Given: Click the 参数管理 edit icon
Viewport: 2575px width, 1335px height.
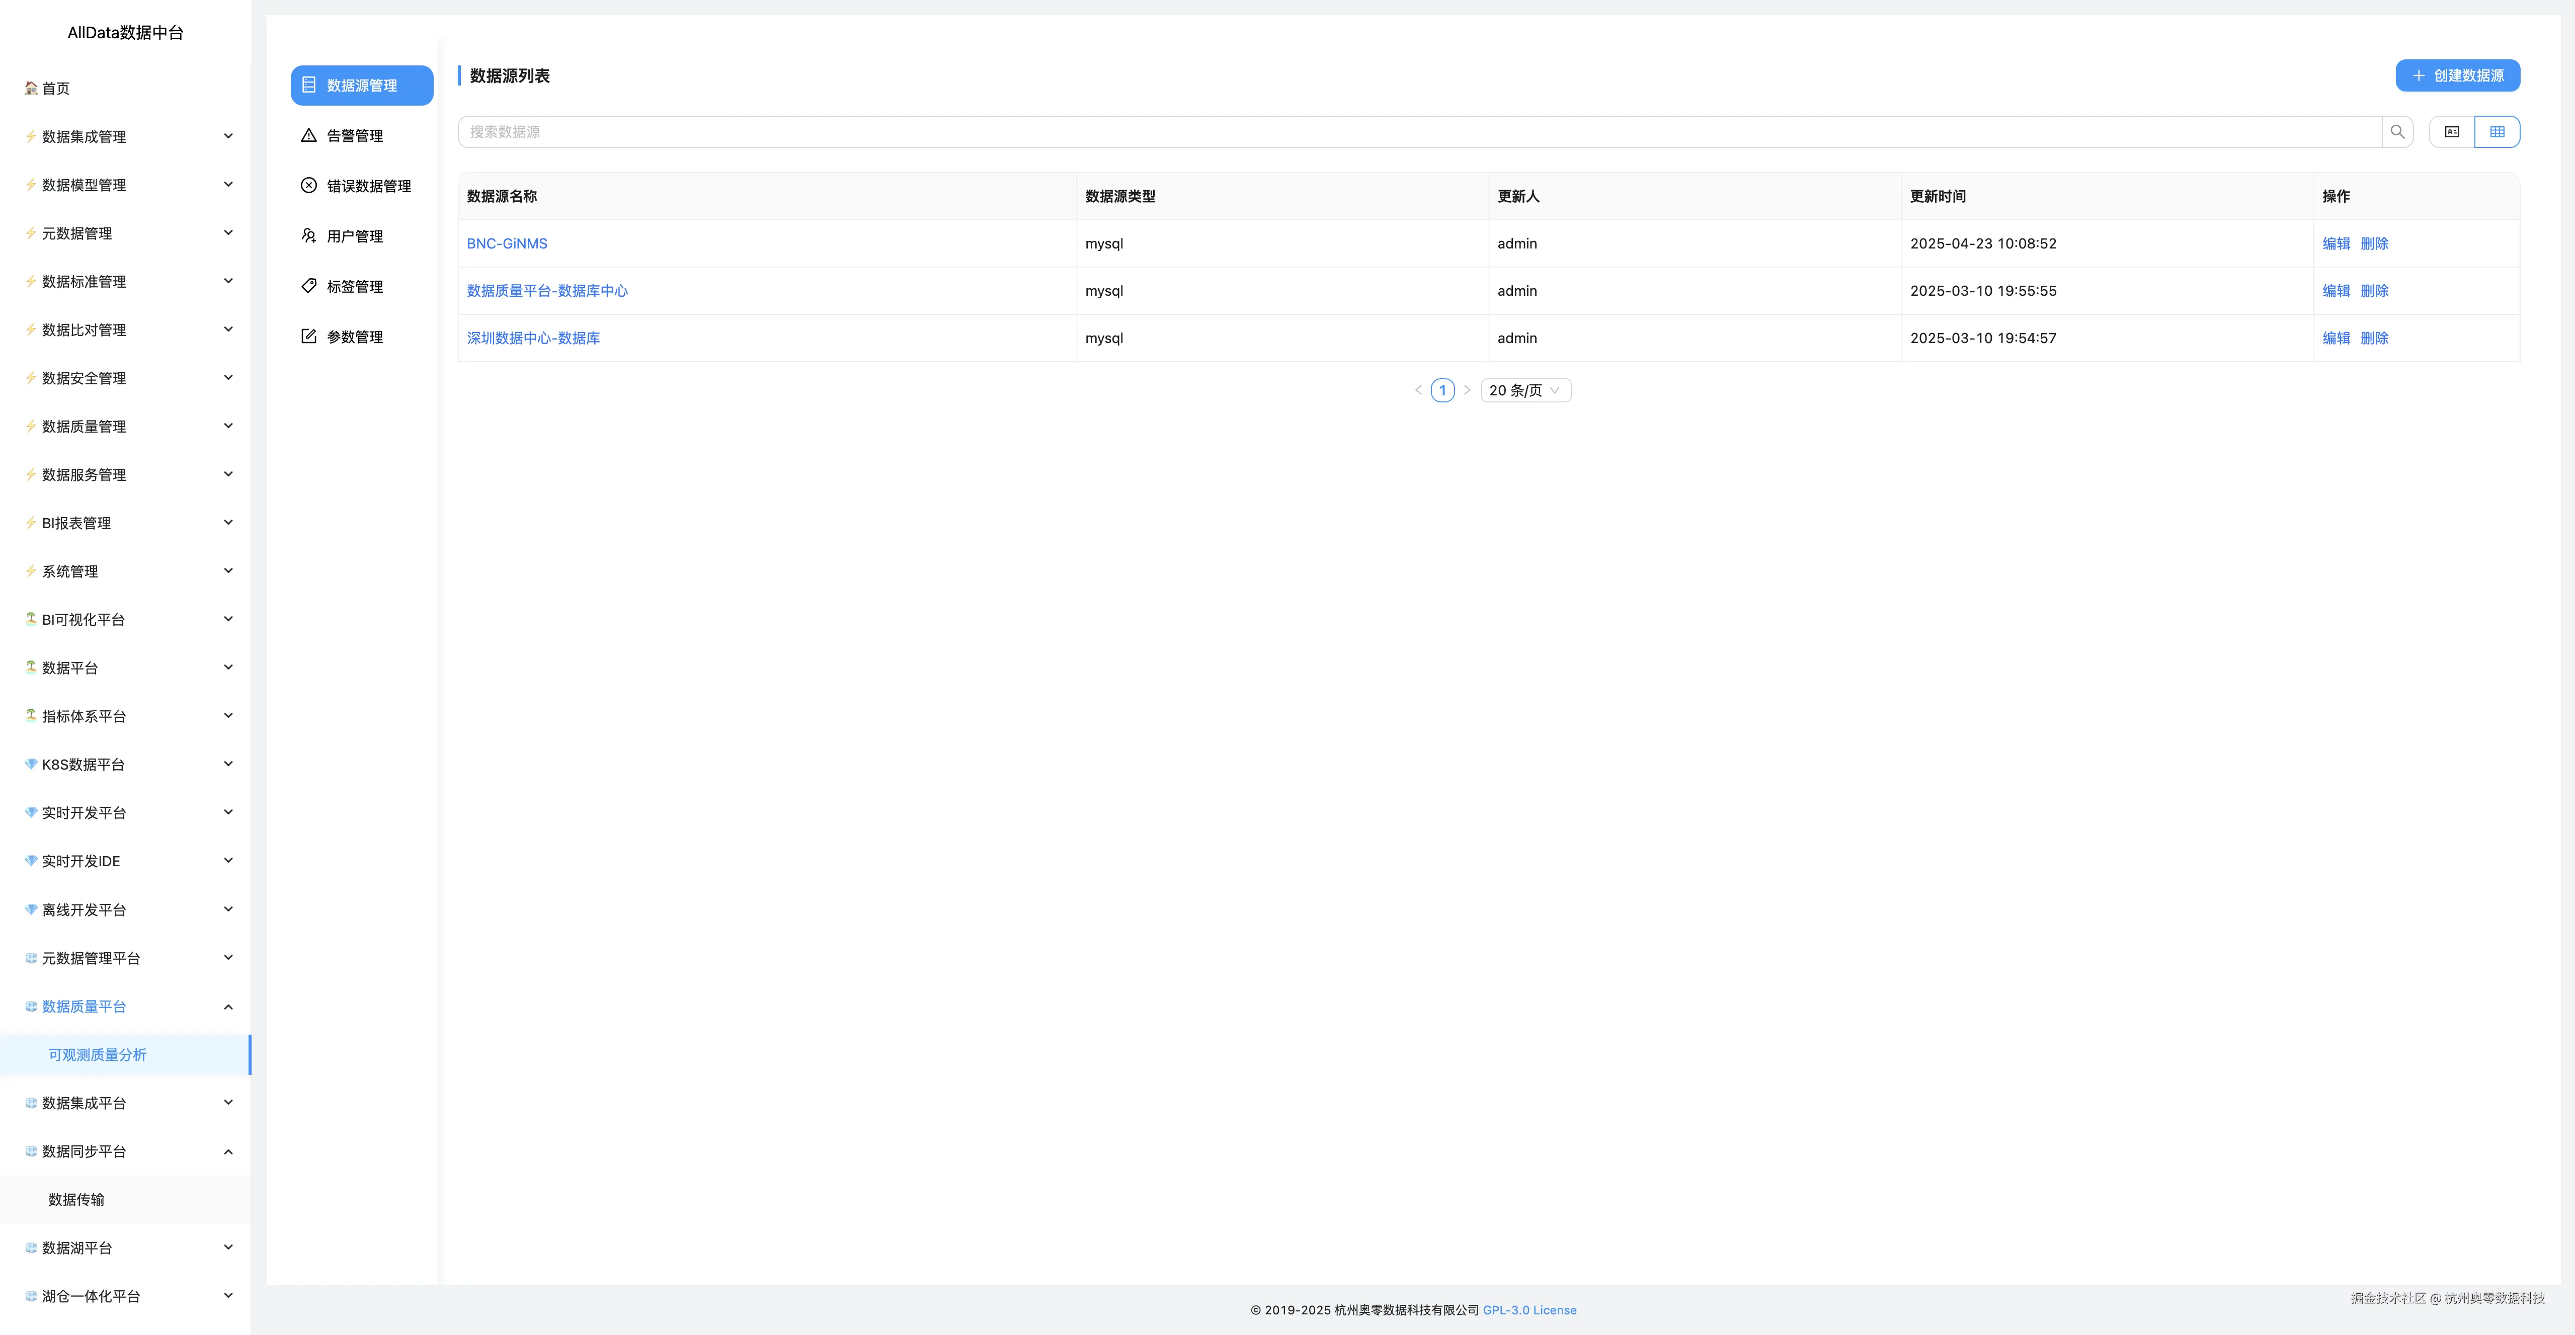Looking at the screenshot, I should click(x=309, y=337).
